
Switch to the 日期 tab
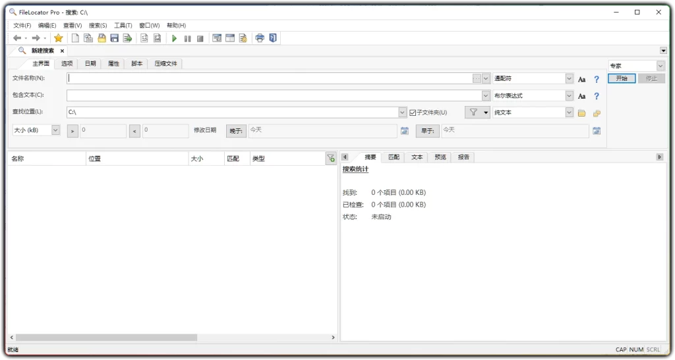90,64
